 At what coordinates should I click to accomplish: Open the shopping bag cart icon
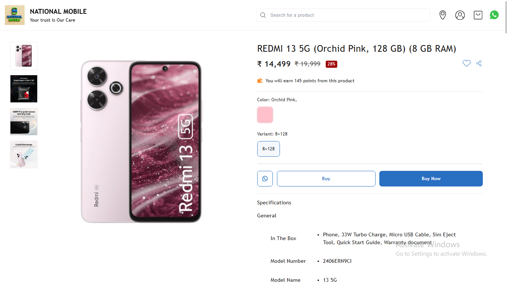point(478,15)
